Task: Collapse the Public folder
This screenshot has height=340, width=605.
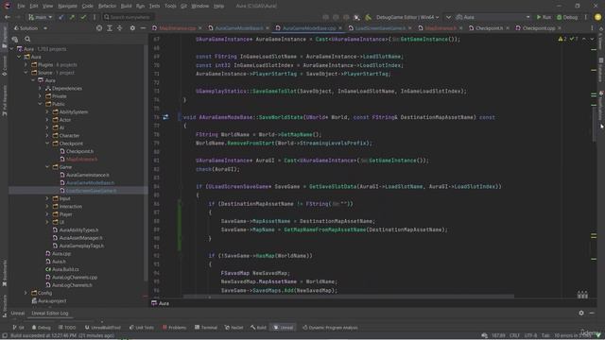Action: pyautogui.click(x=40, y=104)
